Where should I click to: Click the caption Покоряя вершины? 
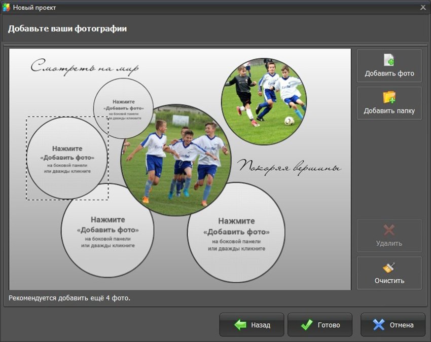pyautogui.click(x=289, y=166)
